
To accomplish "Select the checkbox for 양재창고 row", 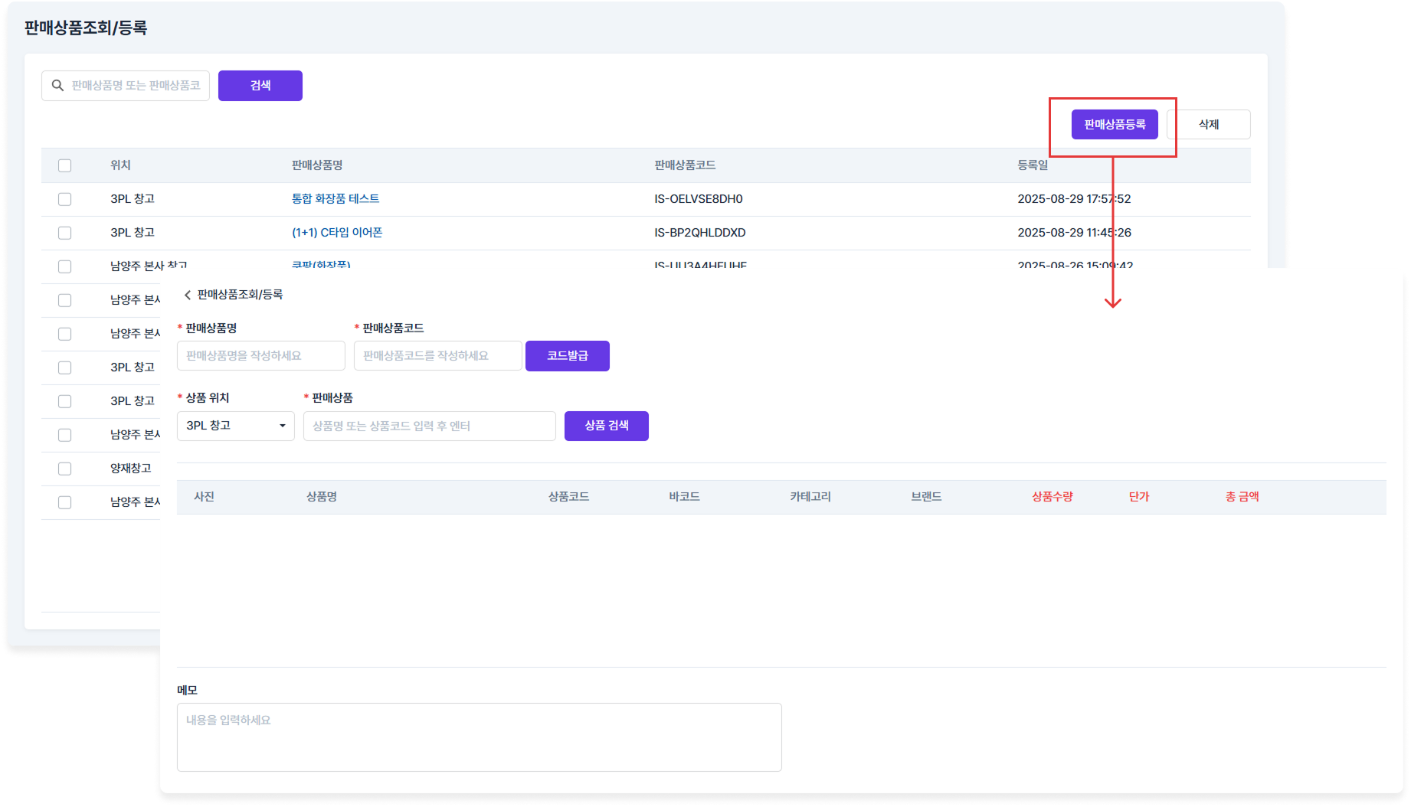I will tap(65, 469).
